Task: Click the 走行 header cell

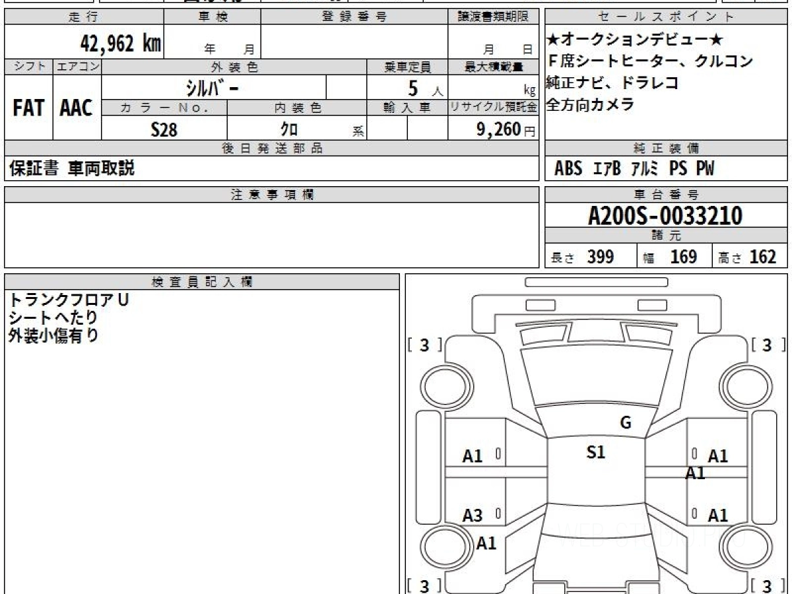Action: coord(83,17)
